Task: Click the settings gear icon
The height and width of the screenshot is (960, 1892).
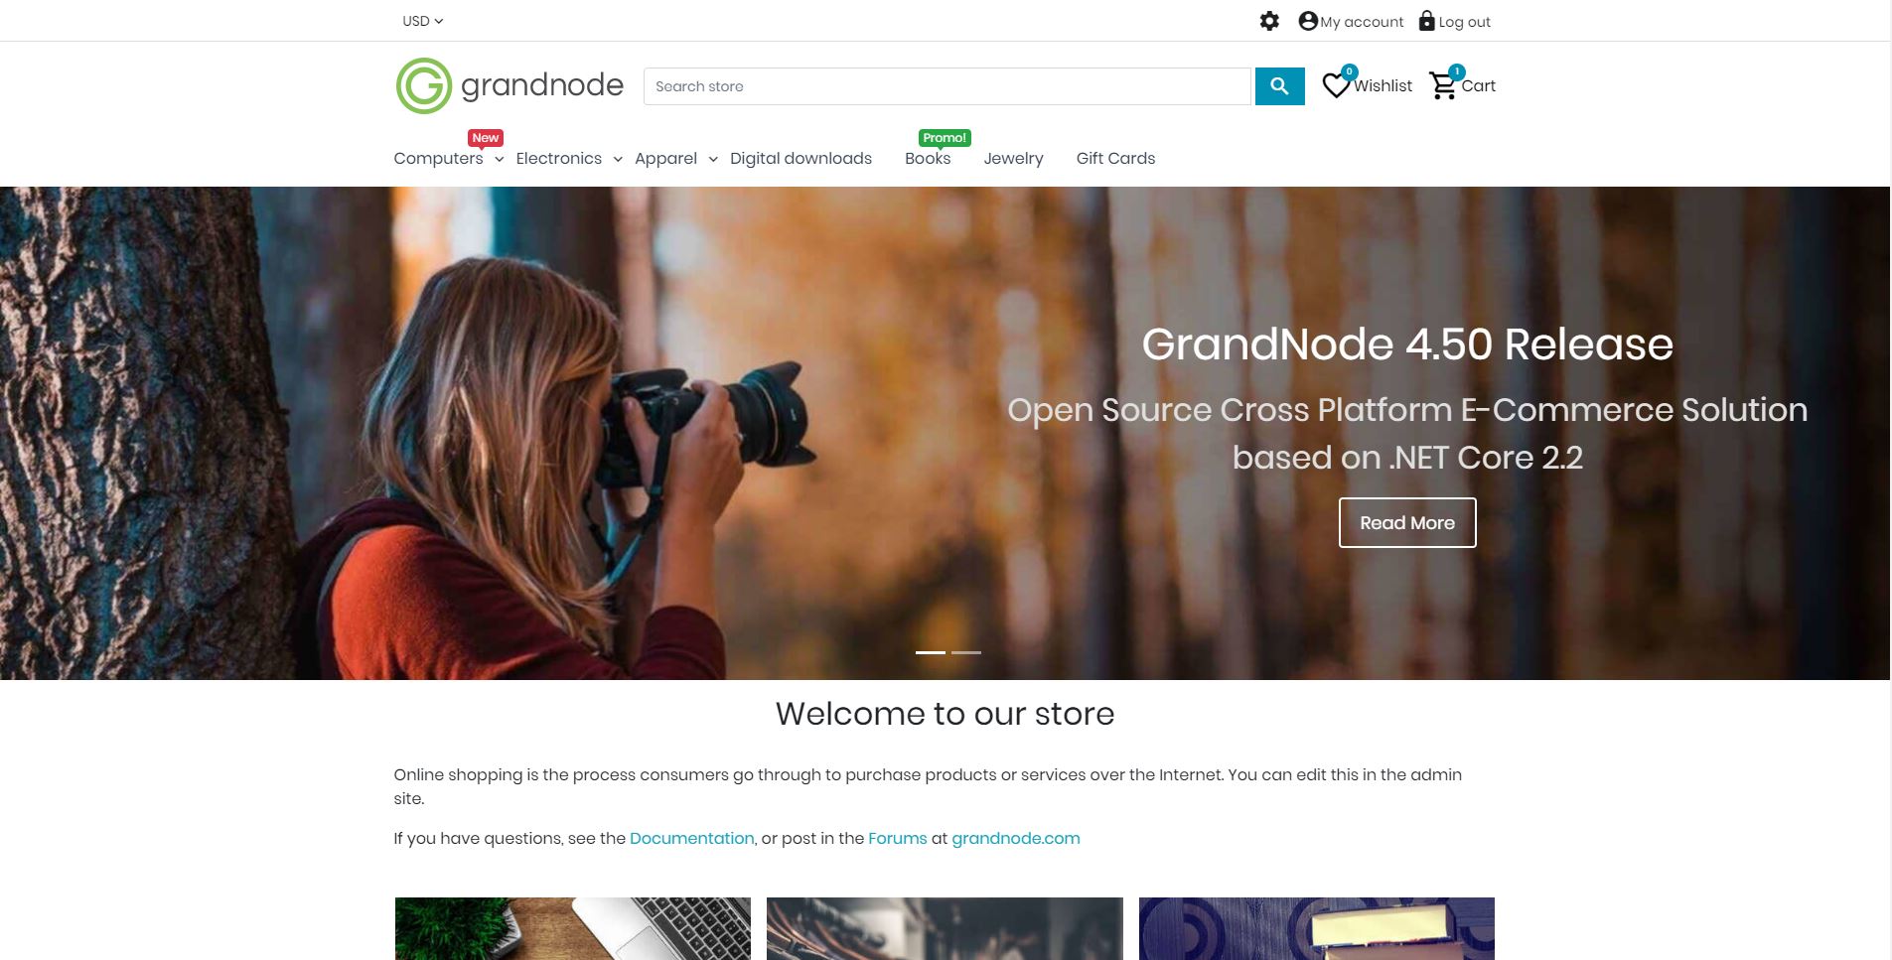Action: [1269, 21]
